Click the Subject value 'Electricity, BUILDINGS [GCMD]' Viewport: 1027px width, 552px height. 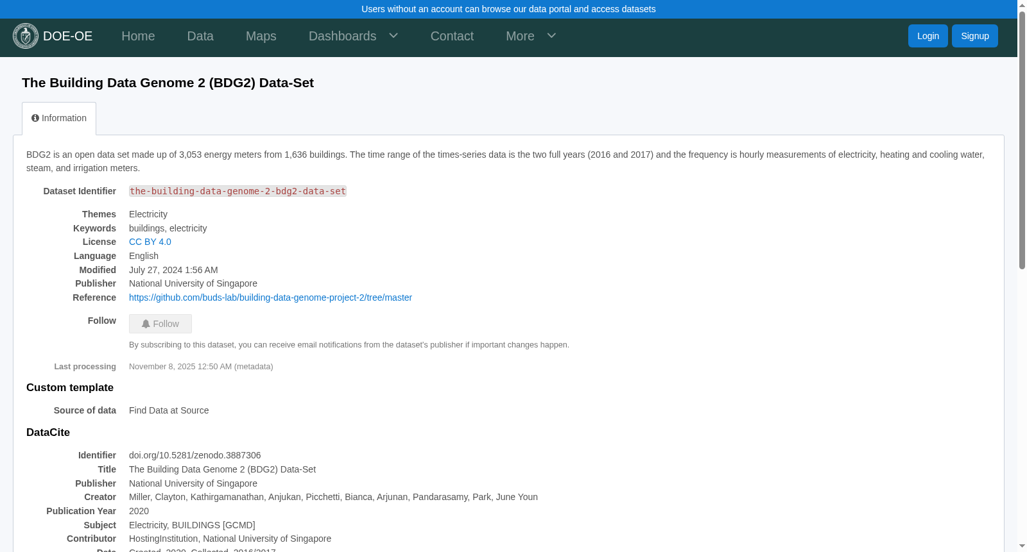(192, 525)
